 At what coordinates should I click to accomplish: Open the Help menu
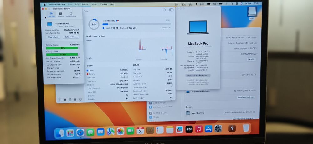[x=113, y=4]
